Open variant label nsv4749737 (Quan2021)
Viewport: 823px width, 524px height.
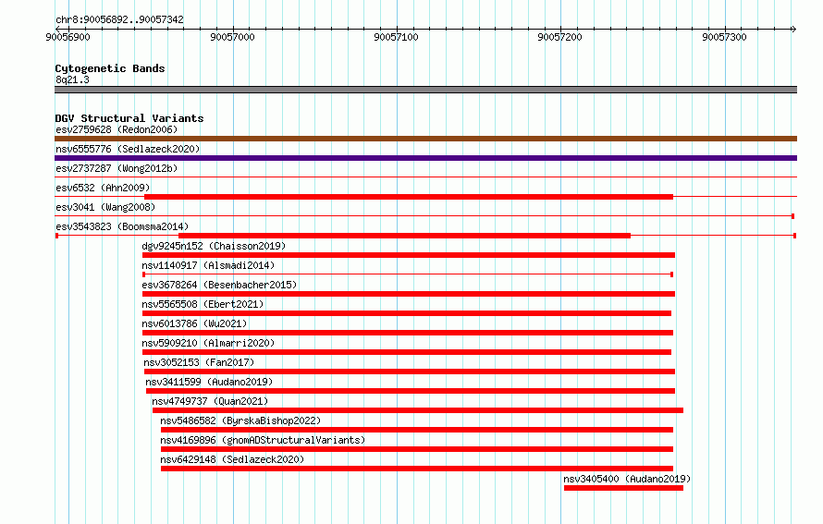pyautogui.click(x=210, y=401)
